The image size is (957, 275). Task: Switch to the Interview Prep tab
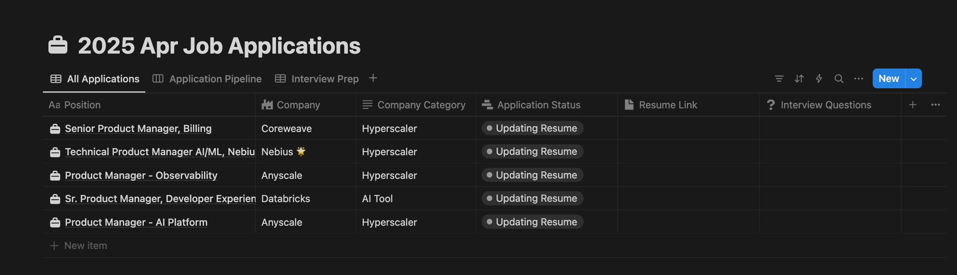coord(317,79)
